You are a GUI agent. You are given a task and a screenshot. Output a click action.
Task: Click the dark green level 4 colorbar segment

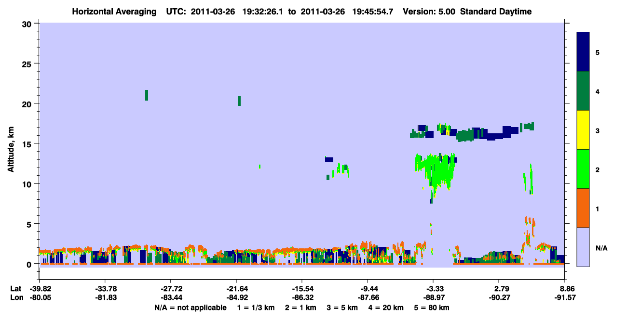tap(583, 91)
